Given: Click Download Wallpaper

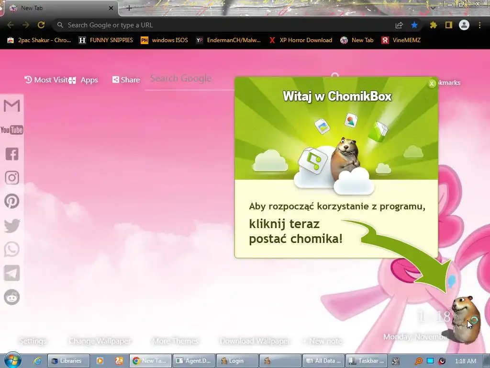Looking at the screenshot, I should point(255,341).
